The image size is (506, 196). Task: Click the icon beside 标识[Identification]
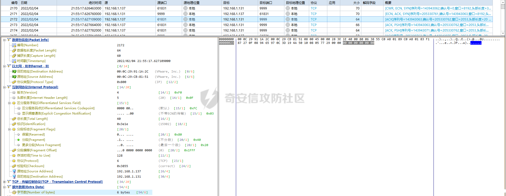point(14,124)
